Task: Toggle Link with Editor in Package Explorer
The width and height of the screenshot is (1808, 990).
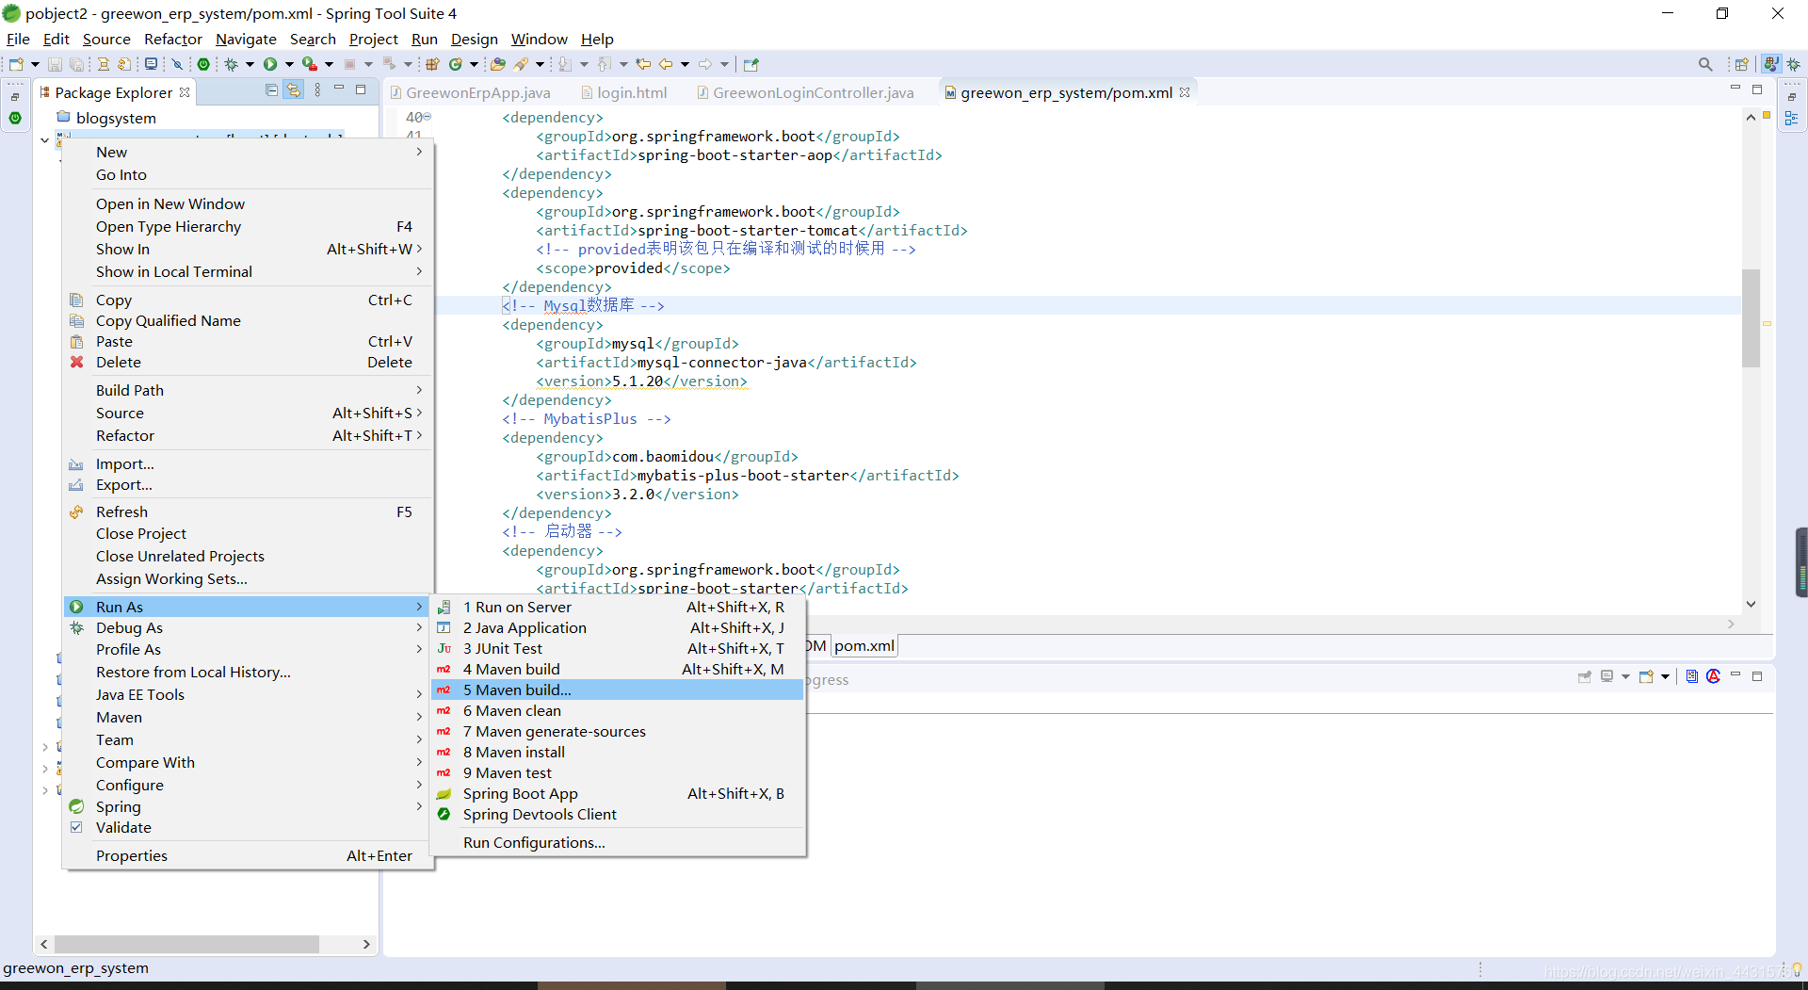Action: coord(295,89)
